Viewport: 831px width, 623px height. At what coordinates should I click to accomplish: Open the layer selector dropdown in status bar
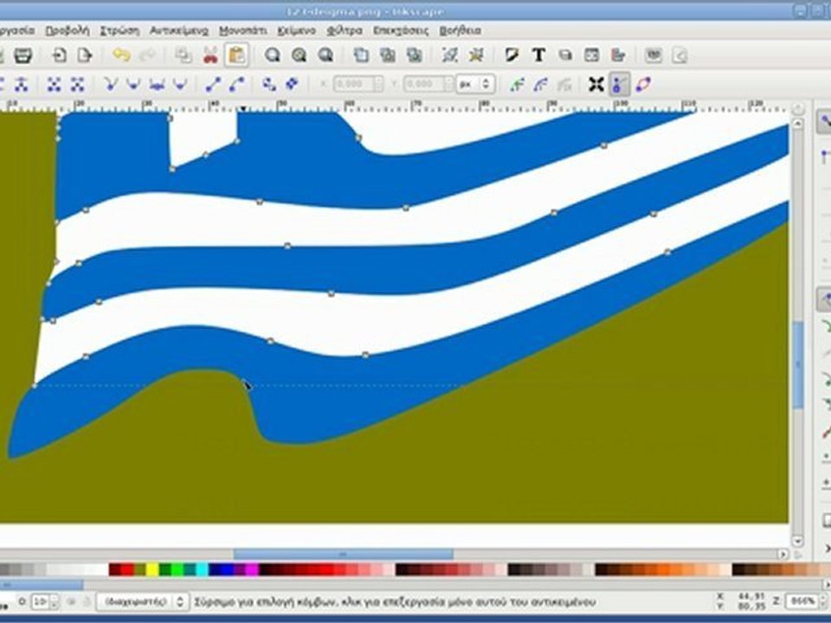(143, 602)
